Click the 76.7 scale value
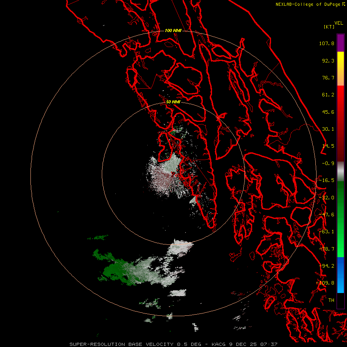Screen dimensions: 347x347 pos(328,77)
